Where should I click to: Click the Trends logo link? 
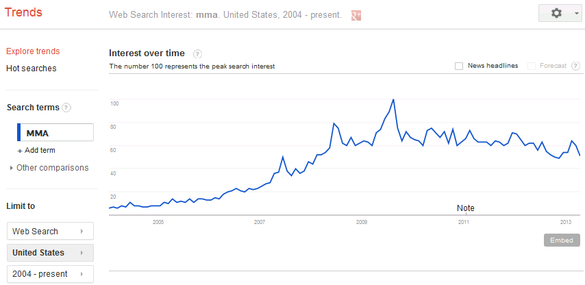23,13
